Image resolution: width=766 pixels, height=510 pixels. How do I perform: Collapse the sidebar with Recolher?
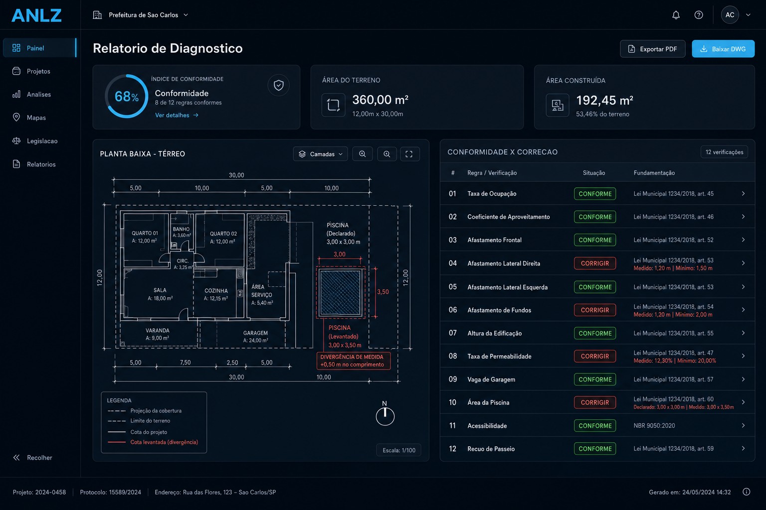[33, 458]
